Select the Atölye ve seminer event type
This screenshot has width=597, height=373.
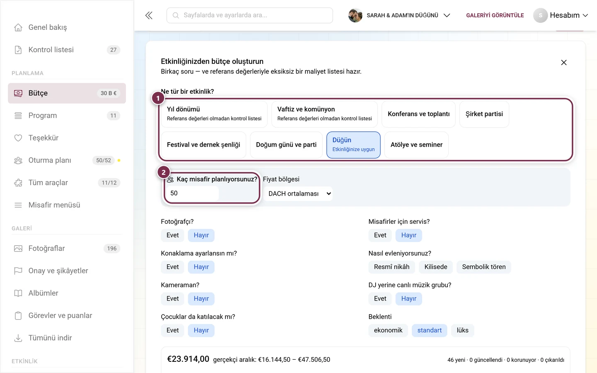click(x=417, y=145)
